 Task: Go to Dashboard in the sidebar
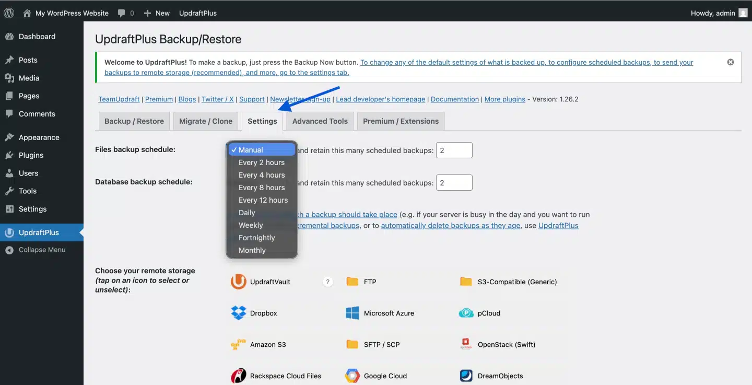tap(42, 37)
